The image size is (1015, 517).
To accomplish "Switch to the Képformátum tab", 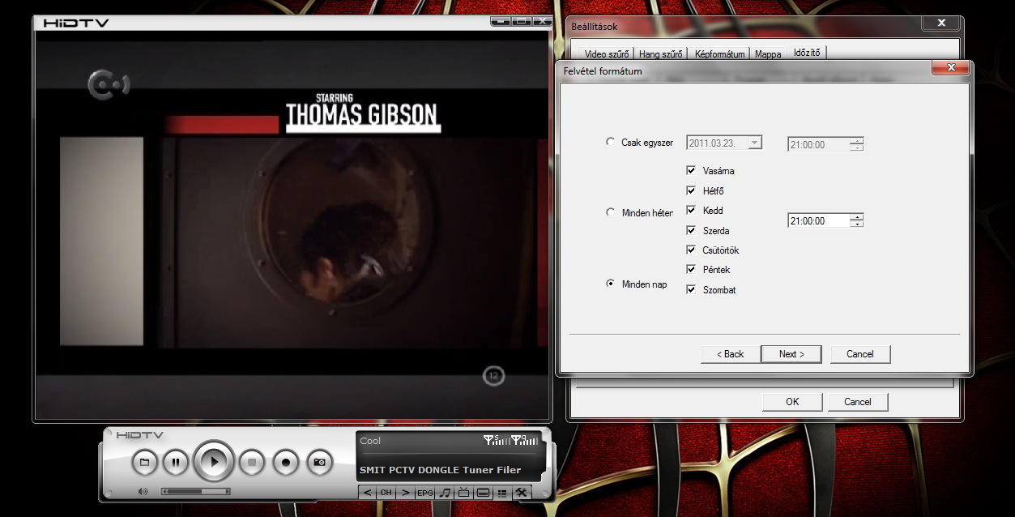I will [719, 54].
